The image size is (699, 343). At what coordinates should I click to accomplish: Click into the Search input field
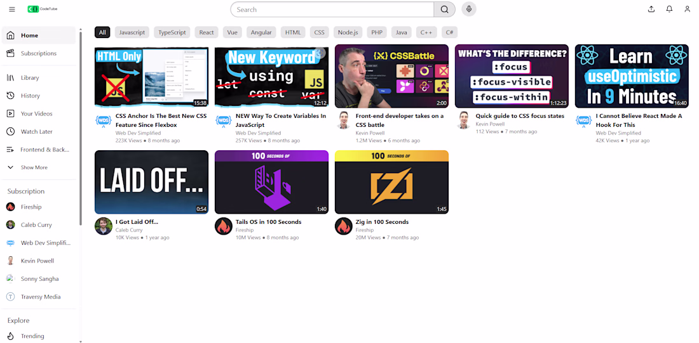332,10
